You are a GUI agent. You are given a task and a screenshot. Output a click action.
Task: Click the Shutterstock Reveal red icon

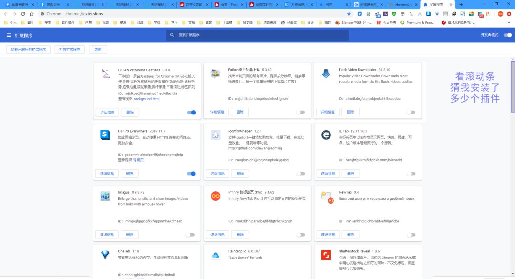click(x=326, y=255)
